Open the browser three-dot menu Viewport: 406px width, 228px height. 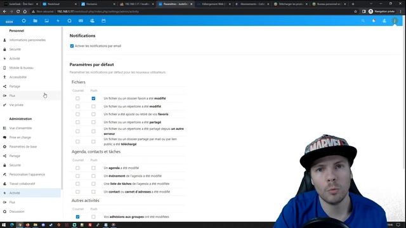pos(401,11)
